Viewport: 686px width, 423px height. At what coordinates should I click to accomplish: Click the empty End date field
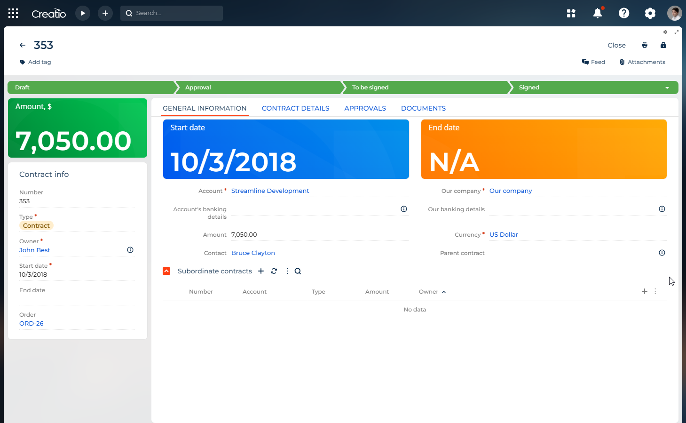77,299
